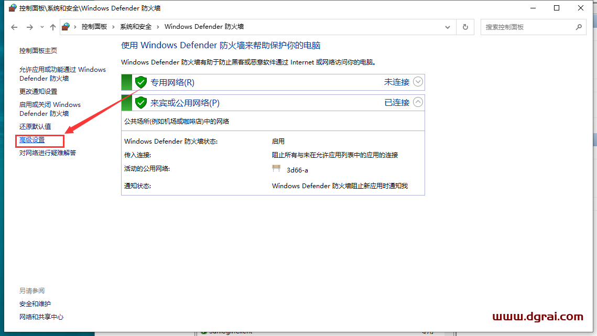The height and width of the screenshot is (336, 597).
Task: Open the 控制面板 breadcrumb
Action: 94,27
